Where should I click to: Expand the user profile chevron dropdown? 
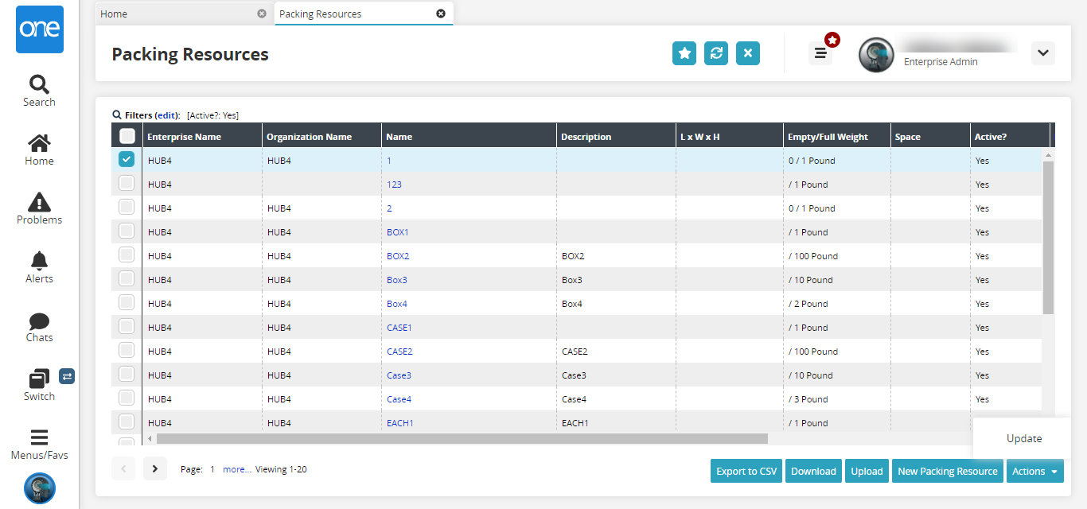pyautogui.click(x=1042, y=53)
